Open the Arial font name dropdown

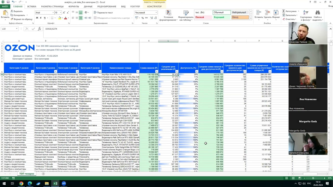[53, 12]
